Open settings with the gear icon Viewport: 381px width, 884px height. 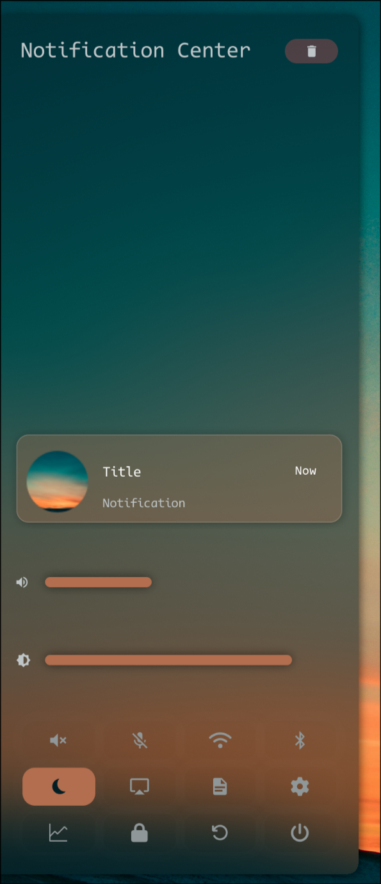coord(300,787)
